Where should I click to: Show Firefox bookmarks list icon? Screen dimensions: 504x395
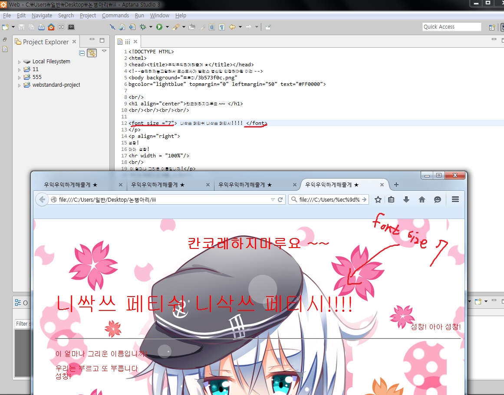tap(391, 199)
